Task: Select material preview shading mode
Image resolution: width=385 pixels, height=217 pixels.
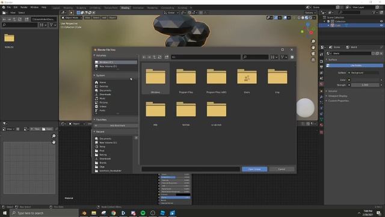Action: pos(307,17)
